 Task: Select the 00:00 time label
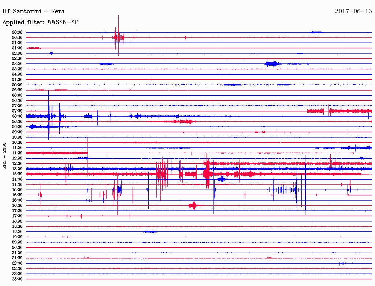17,32
